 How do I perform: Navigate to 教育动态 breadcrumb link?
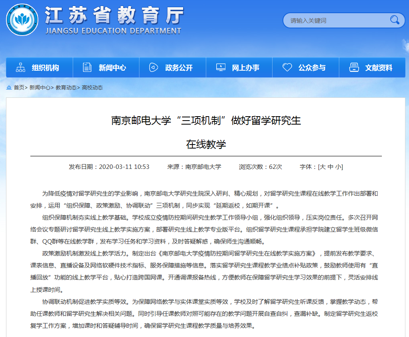(66, 87)
